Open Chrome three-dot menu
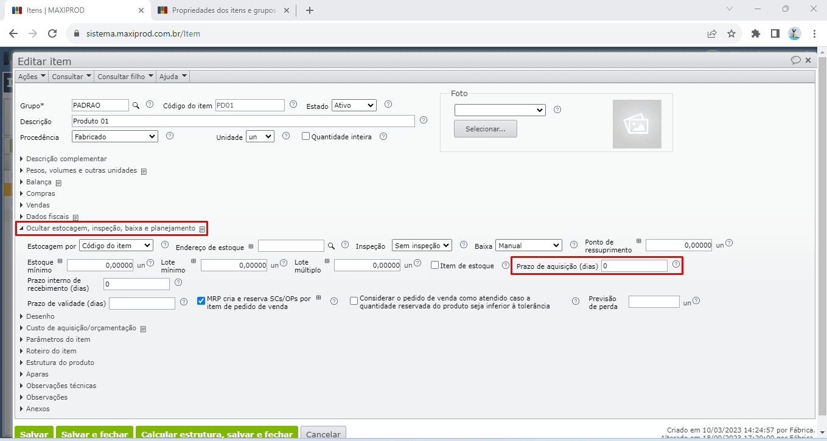Screen dimensions: 827x441 (x=814, y=33)
